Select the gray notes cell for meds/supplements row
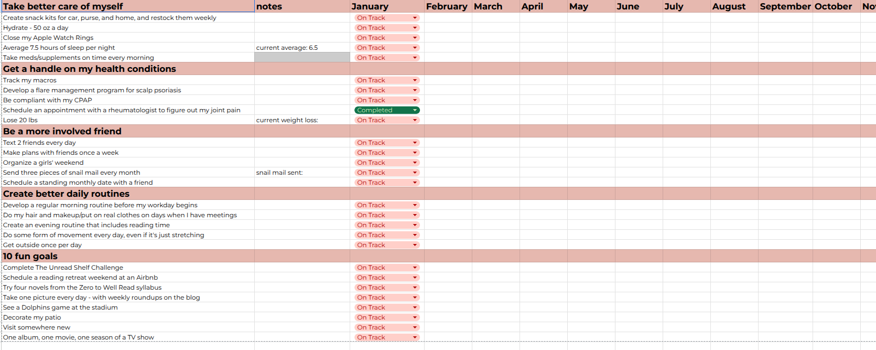 pyautogui.click(x=302, y=58)
